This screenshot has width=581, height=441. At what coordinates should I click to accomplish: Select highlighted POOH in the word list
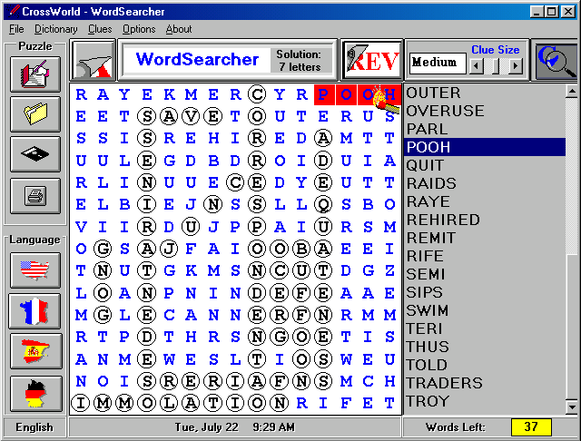pyautogui.click(x=485, y=147)
